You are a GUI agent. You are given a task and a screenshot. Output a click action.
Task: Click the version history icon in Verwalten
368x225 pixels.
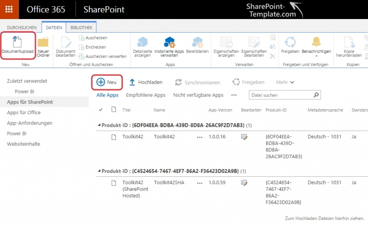point(272,38)
